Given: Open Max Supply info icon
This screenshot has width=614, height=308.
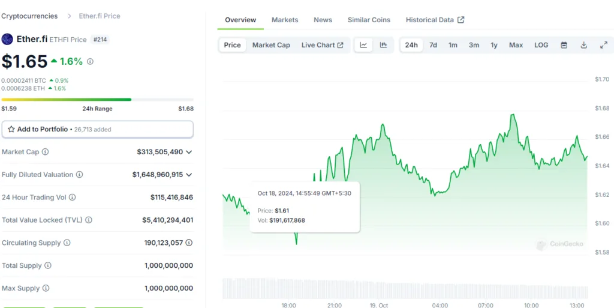Looking at the screenshot, I should (x=46, y=288).
